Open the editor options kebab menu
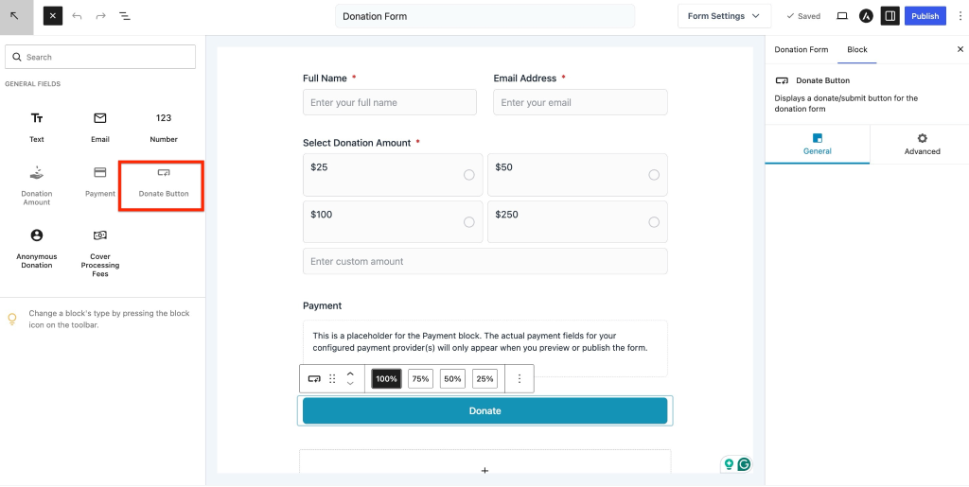This screenshot has height=487, width=969. pyautogui.click(x=960, y=16)
